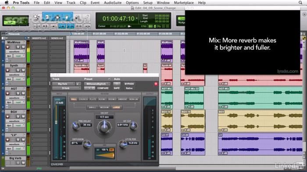Open the Options menu
This screenshot has width=307, height=172.
pyautogui.click(x=132, y=3)
